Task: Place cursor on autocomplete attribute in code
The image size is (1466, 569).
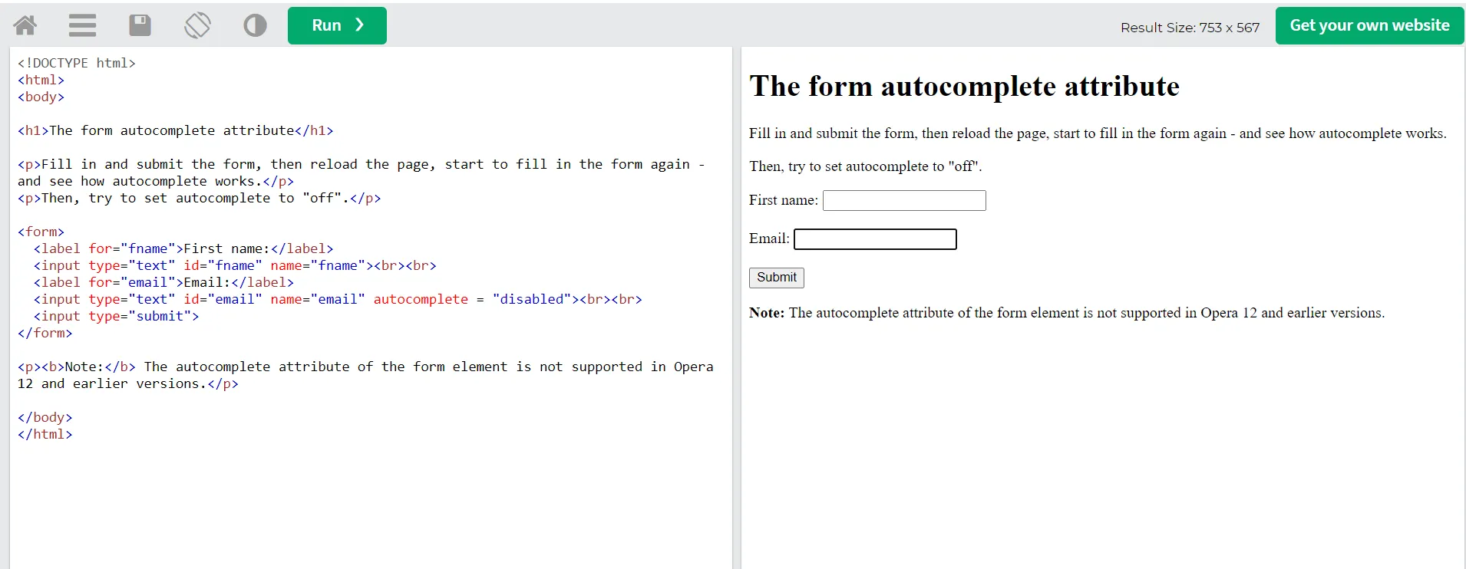Action: (x=421, y=299)
